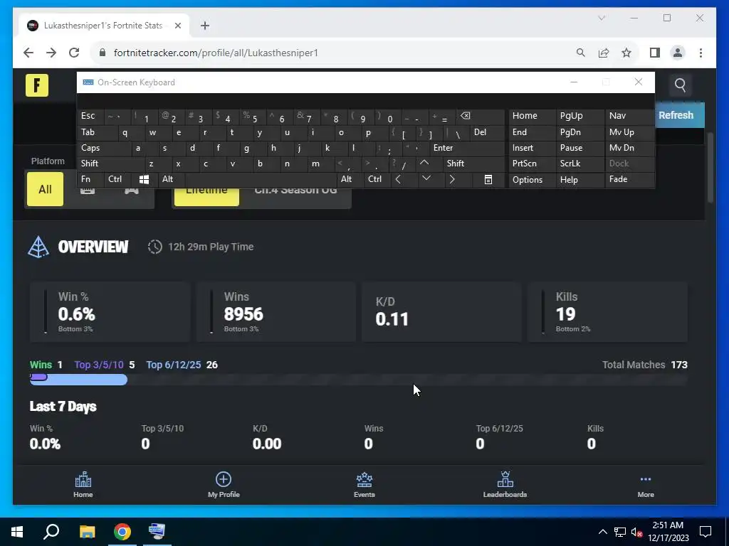Open My Profile in bottom navigation
This screenshot has width=729, height=546.
pos(224,485)
